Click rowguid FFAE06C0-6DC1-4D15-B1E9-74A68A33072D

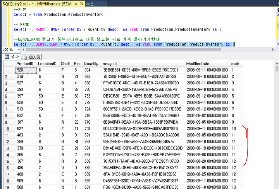click(x=143, y=83)
